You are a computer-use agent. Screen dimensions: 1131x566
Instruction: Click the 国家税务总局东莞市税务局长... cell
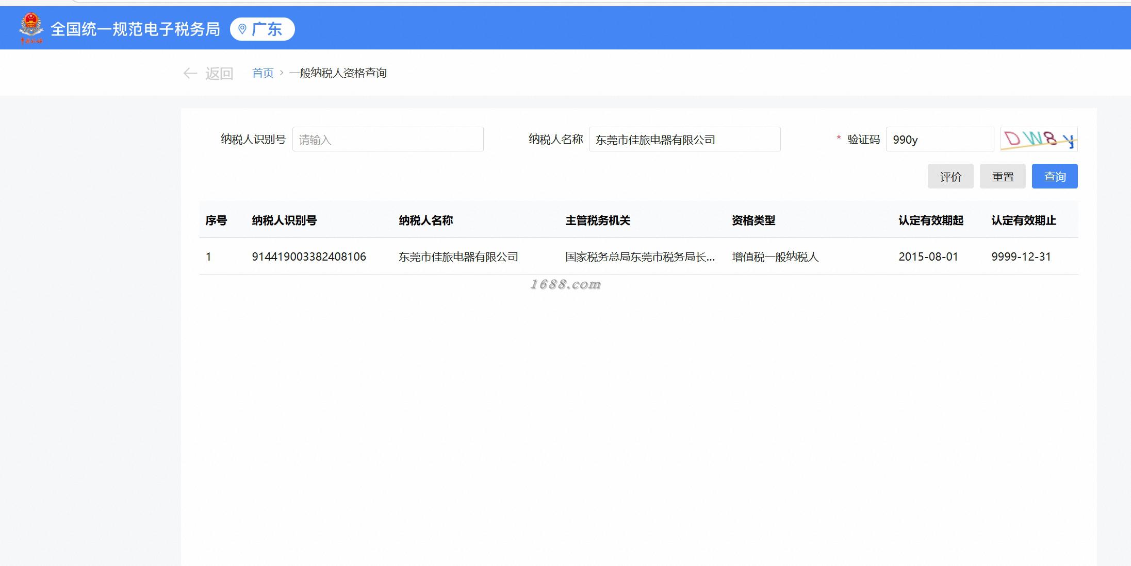coord(640,256)
